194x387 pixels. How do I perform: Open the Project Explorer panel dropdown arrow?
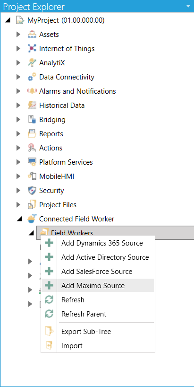pos(188,6)
